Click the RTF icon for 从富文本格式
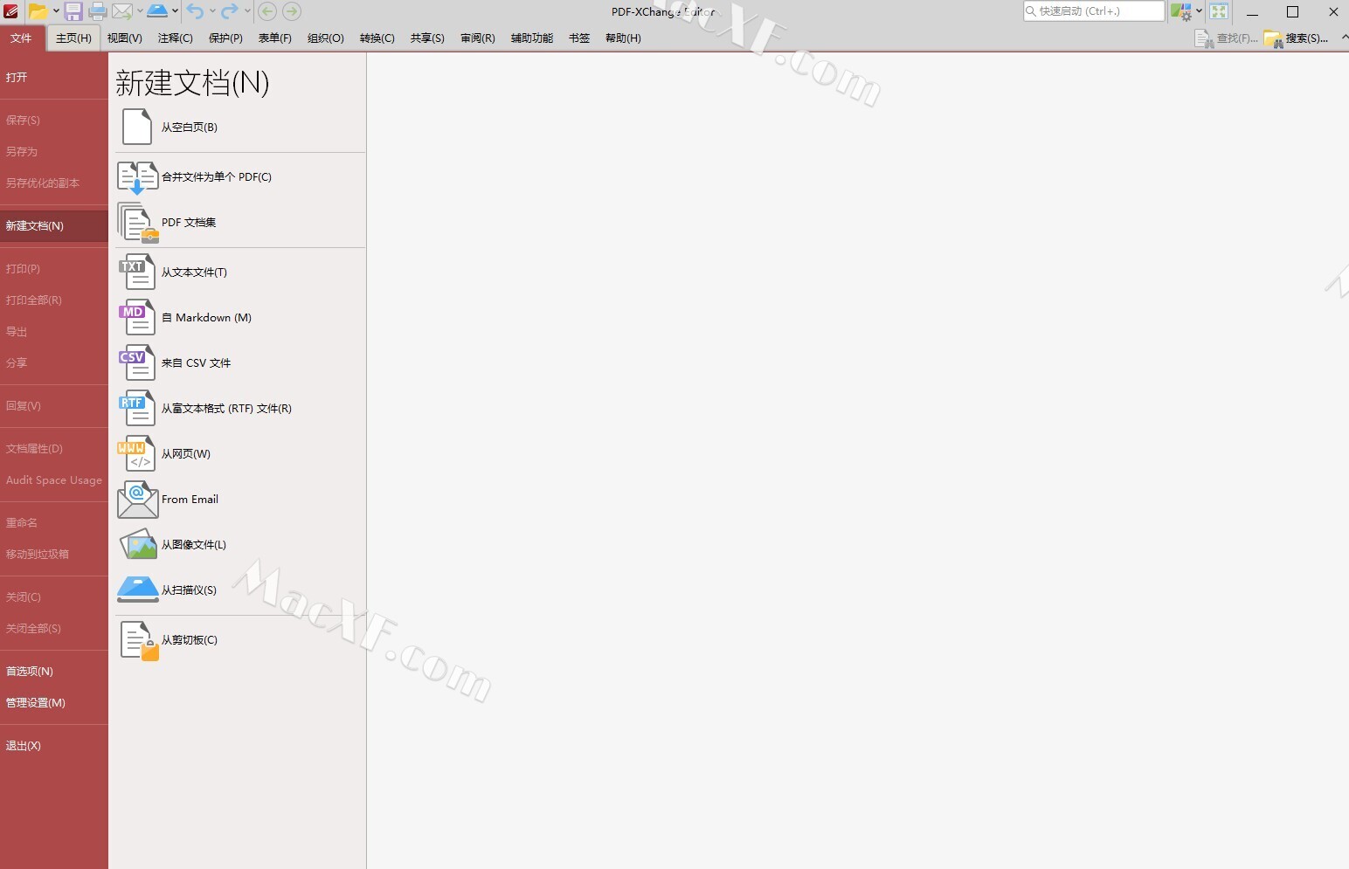This screenshot has width=1349, height=869. [x=137, y=408]
